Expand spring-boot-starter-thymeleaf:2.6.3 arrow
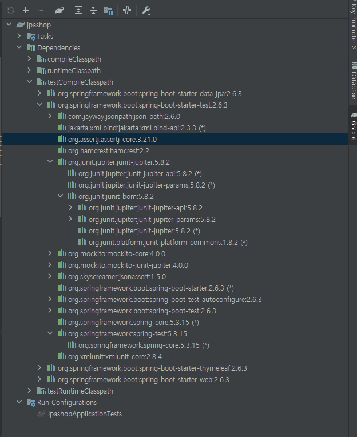This screenshot has width=357, height=437. [39, 368]
